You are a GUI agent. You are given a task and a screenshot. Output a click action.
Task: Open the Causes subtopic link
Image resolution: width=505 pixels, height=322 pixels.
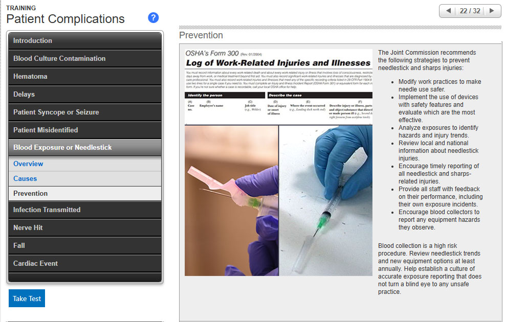click(25, 179)
